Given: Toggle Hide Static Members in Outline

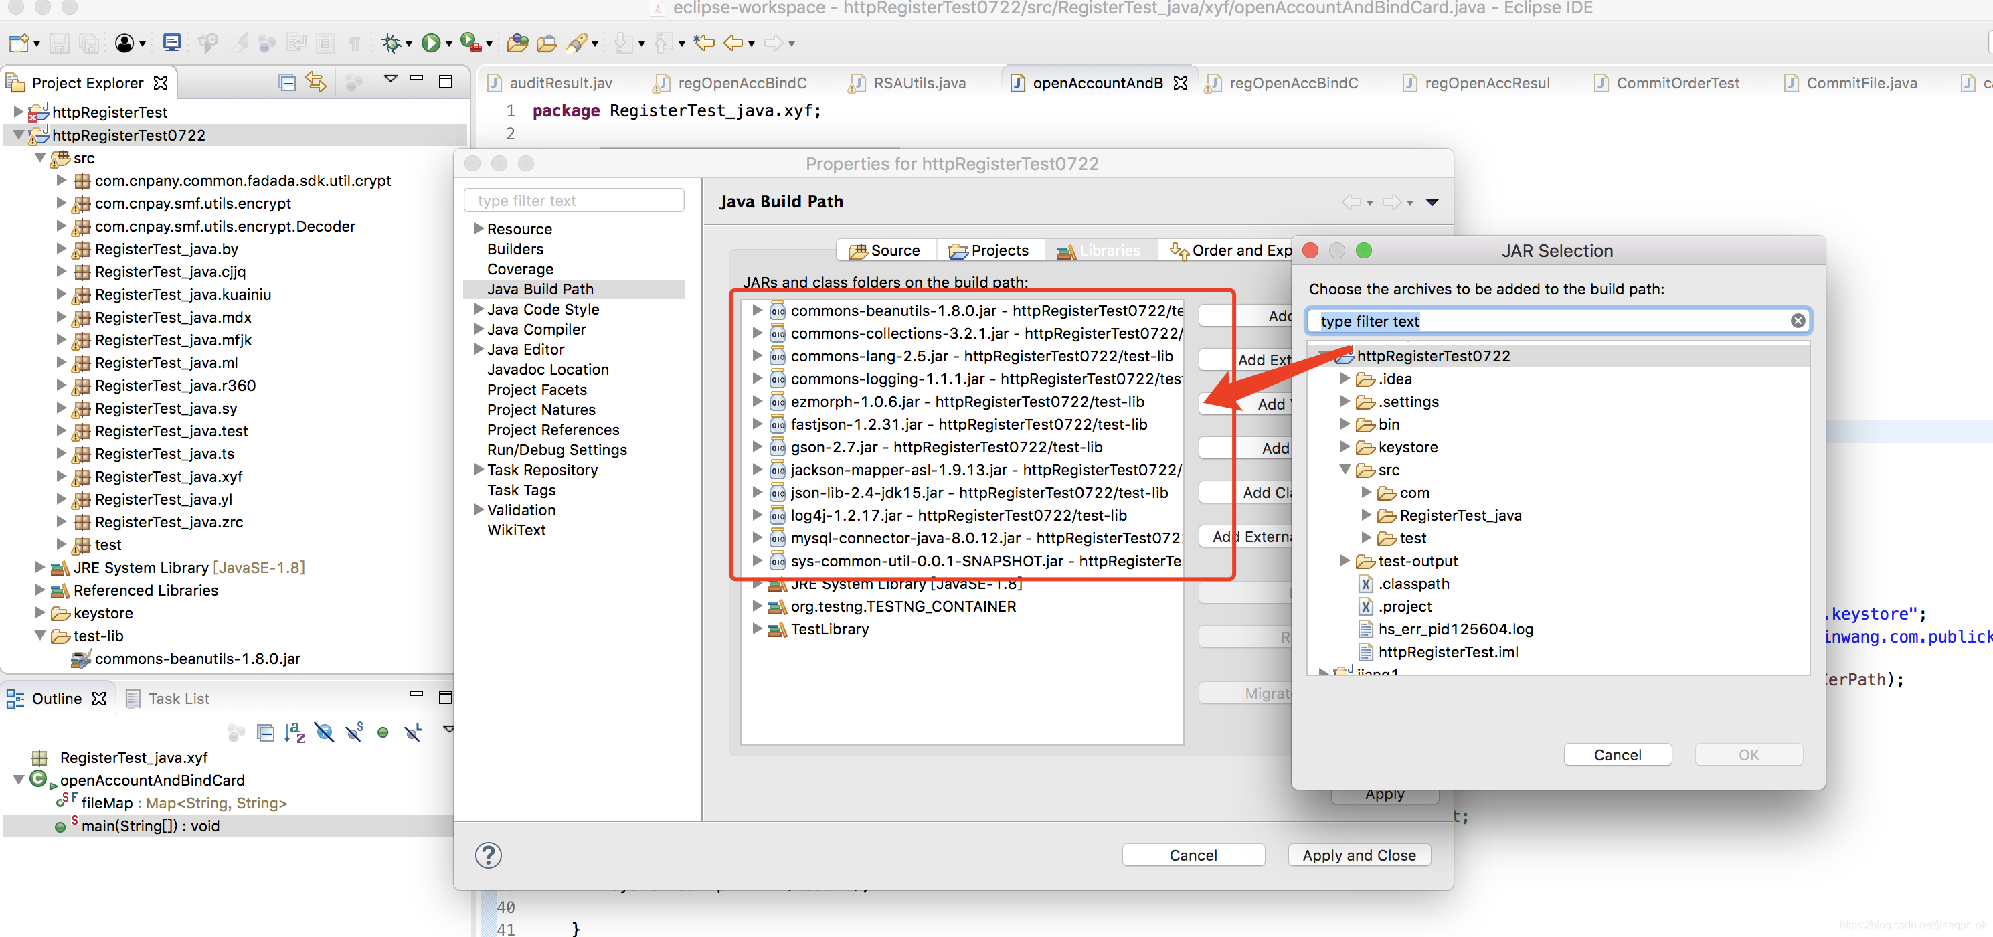Looking at the screenshot, I should [354, 732].
